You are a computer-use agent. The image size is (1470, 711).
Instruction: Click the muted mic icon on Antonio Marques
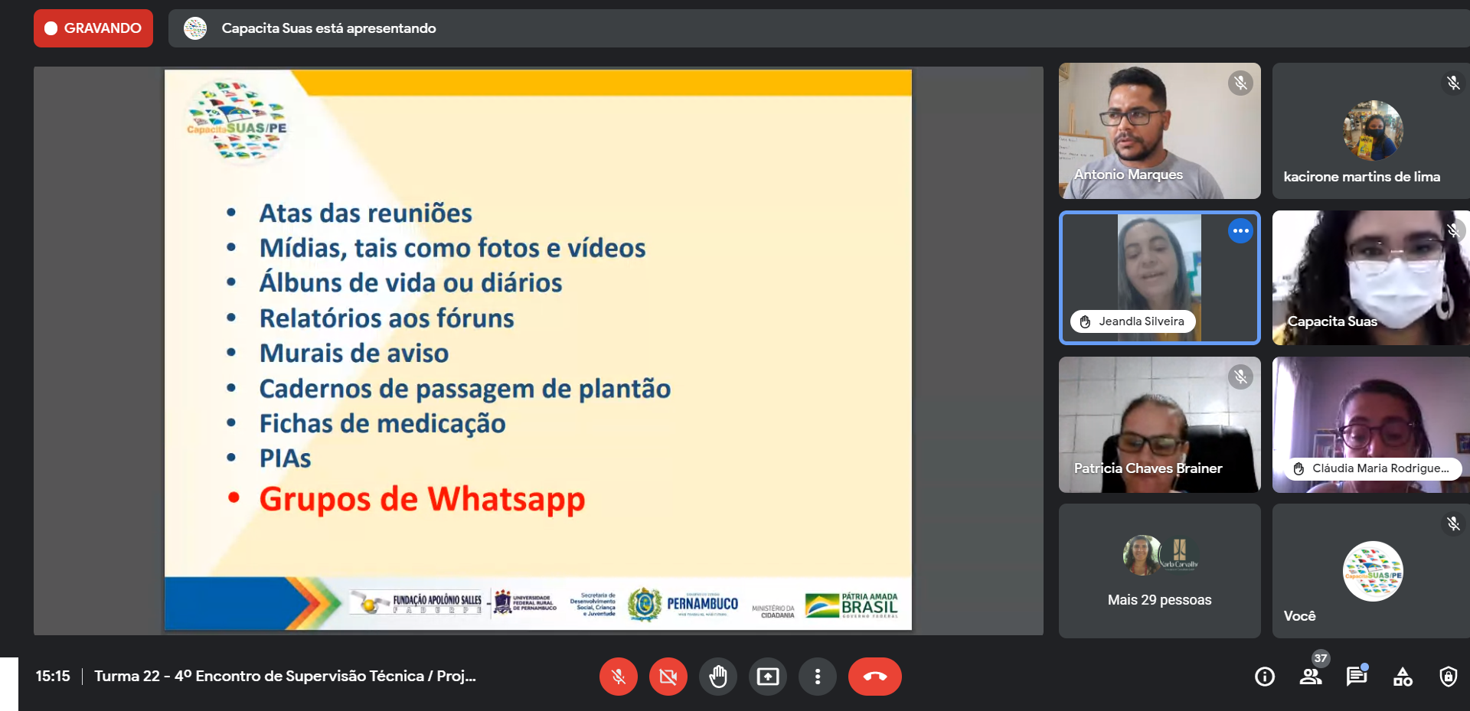[x=1240, y=83]
